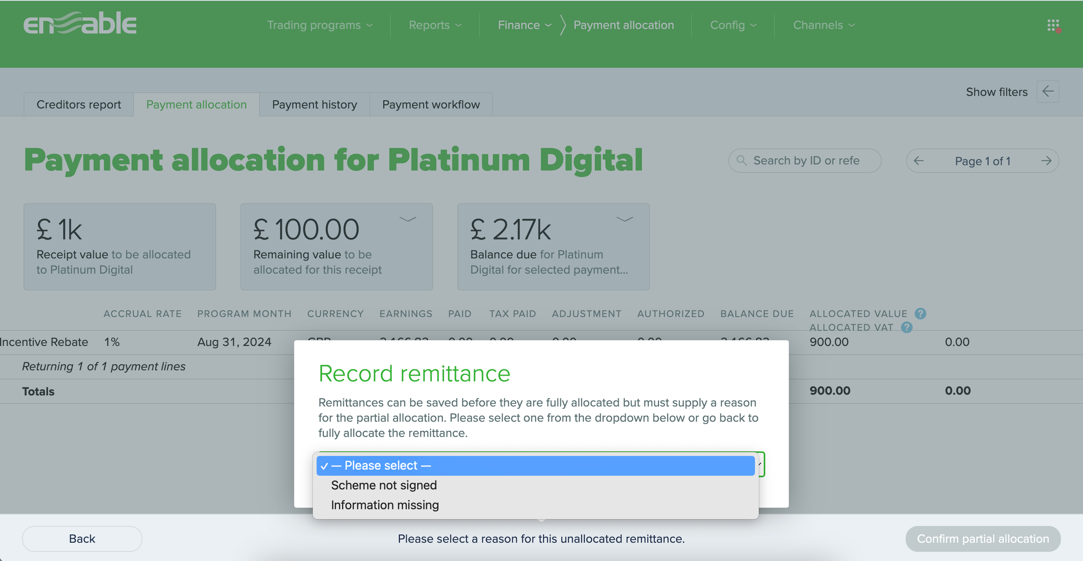The image size is (1083, 561).
Task: Choose Information missing reason
Action: [536, 505]
